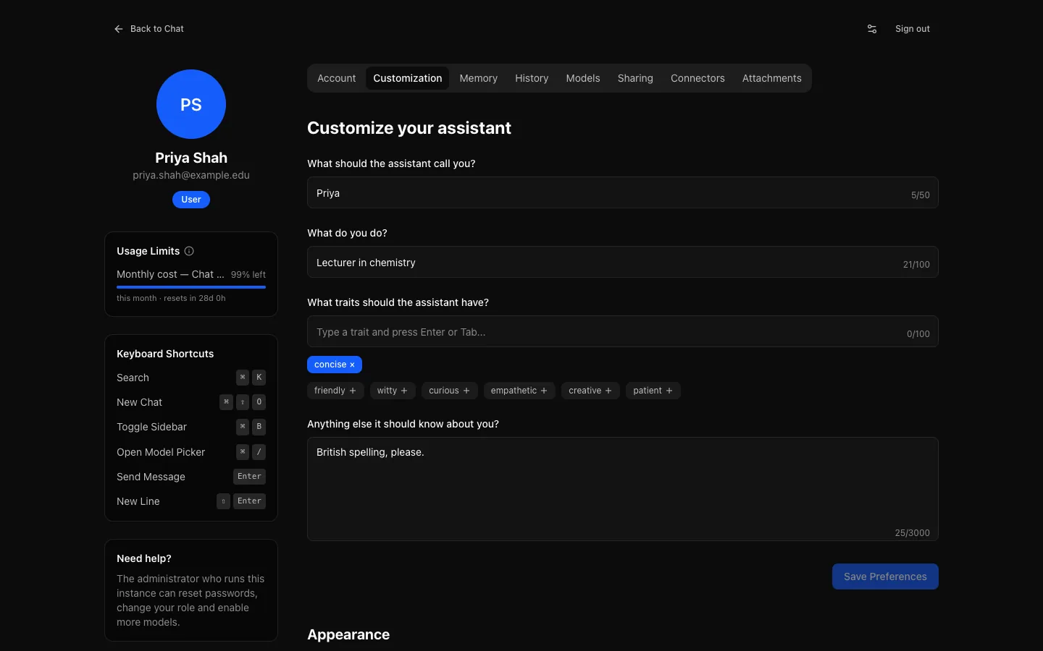Add the empathetic trait
1043x651 pixels.
point(519,391)
